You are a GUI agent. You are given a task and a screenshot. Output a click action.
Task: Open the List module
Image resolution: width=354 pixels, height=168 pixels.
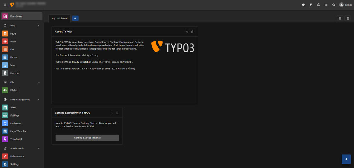(22, 49)
